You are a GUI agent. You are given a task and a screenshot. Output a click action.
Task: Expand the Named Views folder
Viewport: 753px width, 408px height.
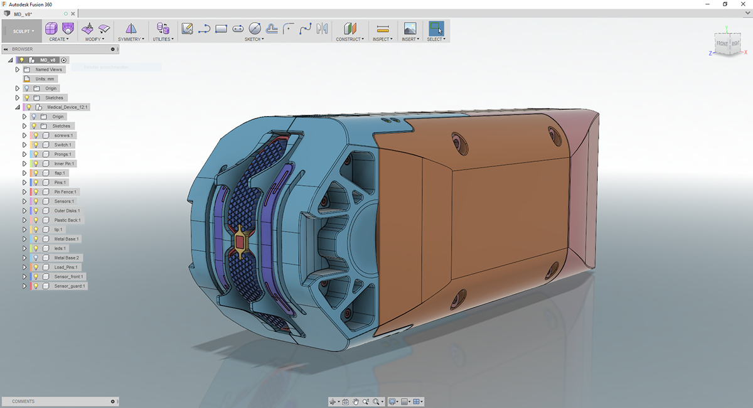coord(16,69)
